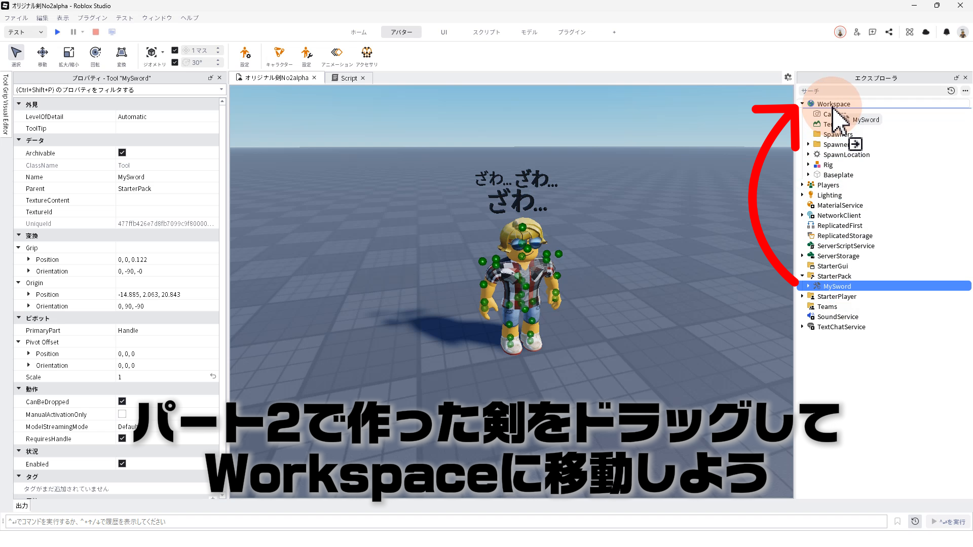Toggle the CanBeDropped checkbox
The image size is (973, 547).
point(122,401)
